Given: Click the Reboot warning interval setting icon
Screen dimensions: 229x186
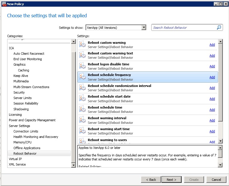Looking at the screenshot, I should pos(83,120).
